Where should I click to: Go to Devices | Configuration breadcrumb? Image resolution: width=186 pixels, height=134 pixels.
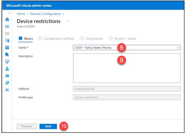coord(45,14)
